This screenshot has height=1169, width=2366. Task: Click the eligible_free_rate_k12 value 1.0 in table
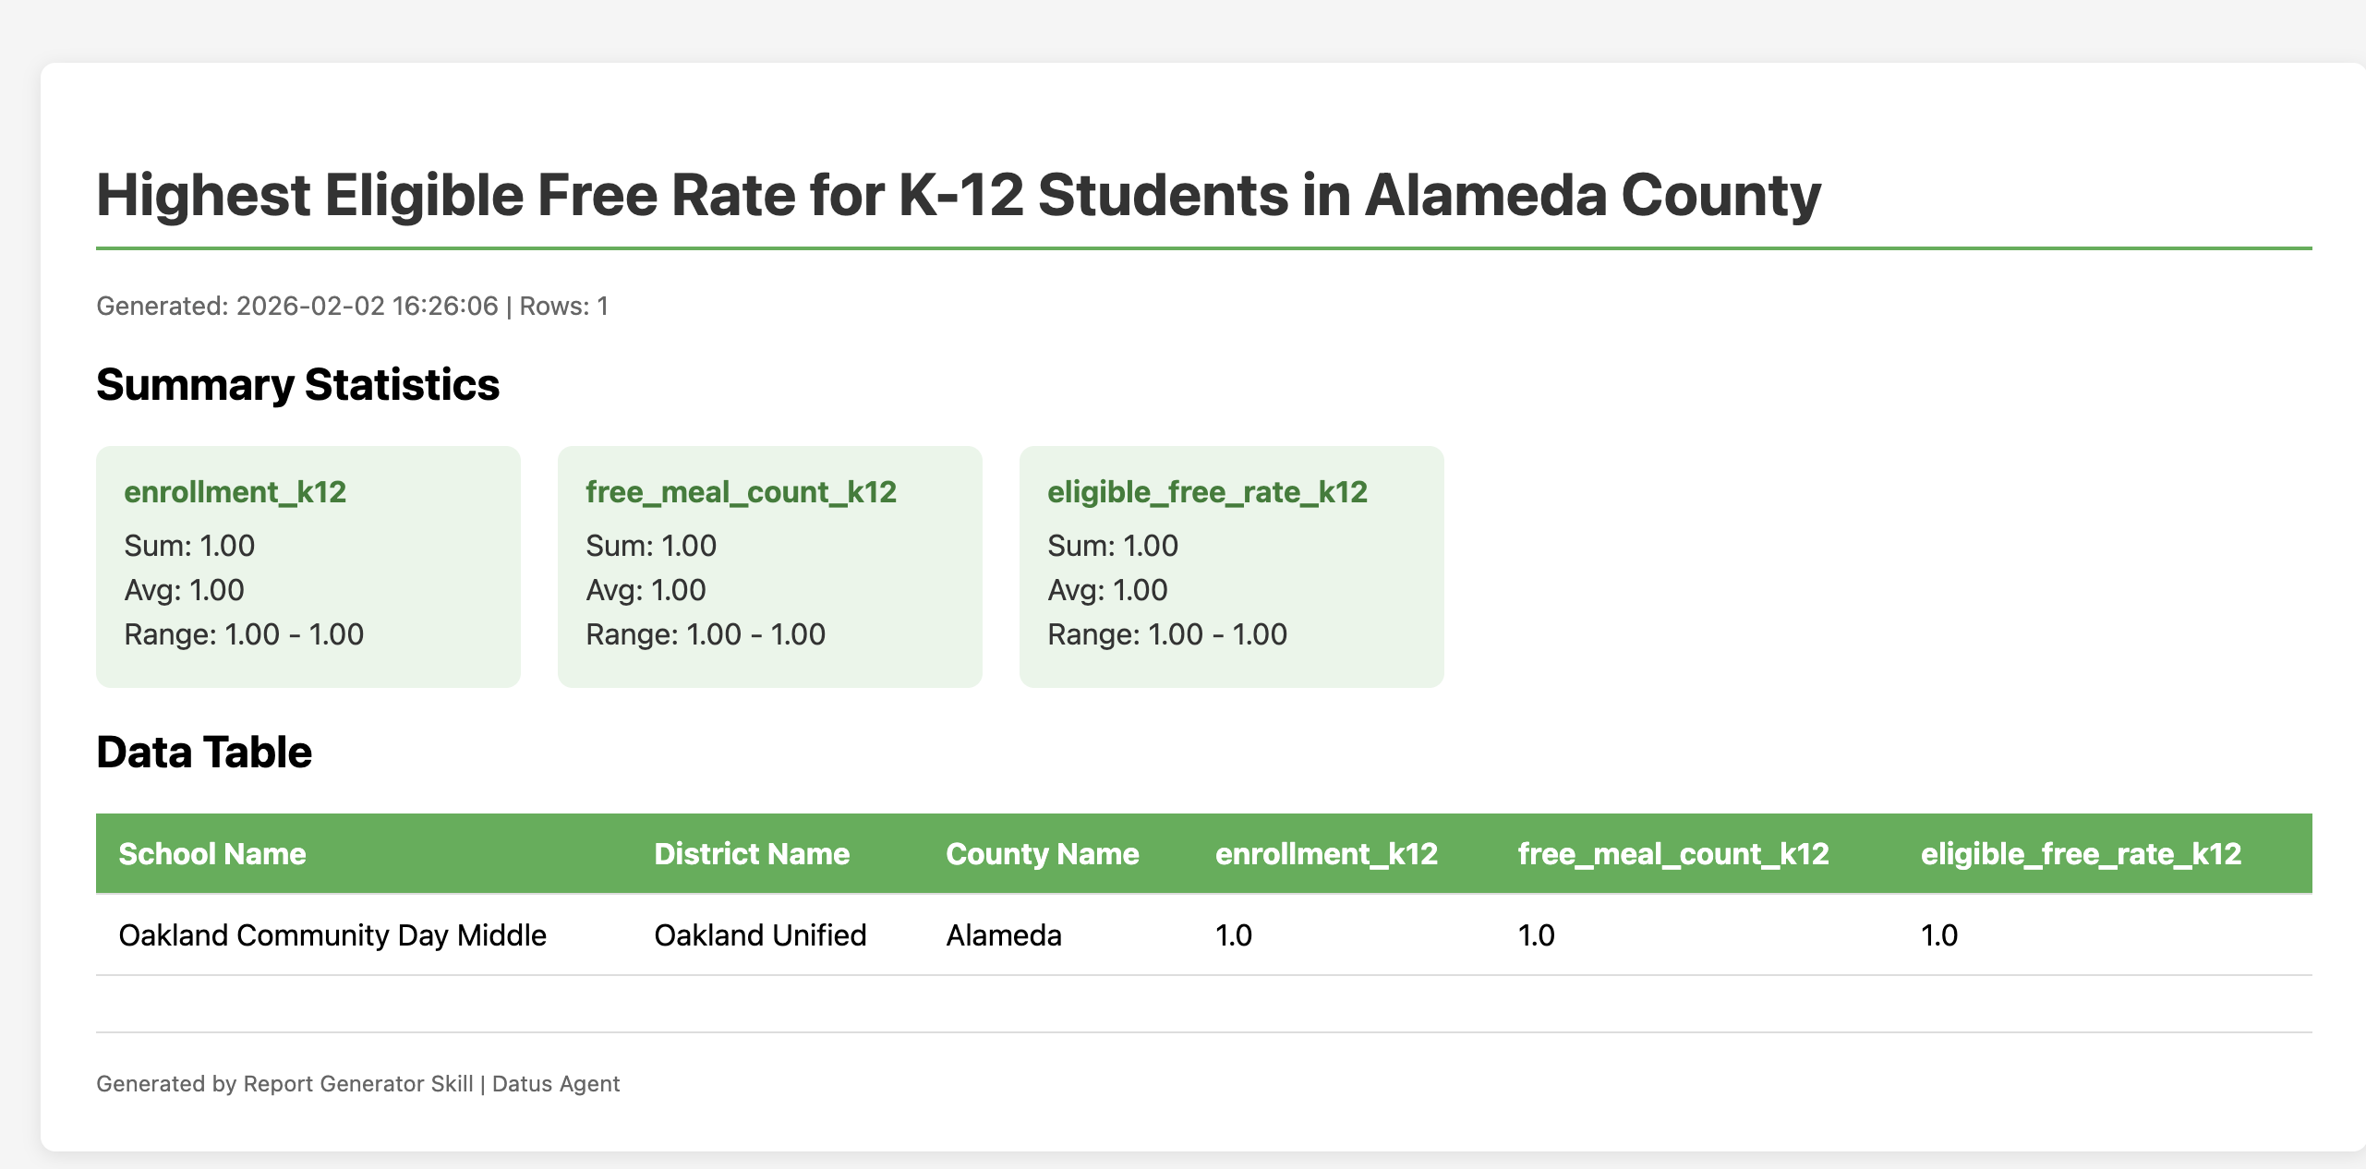[x=1939, y=935]
